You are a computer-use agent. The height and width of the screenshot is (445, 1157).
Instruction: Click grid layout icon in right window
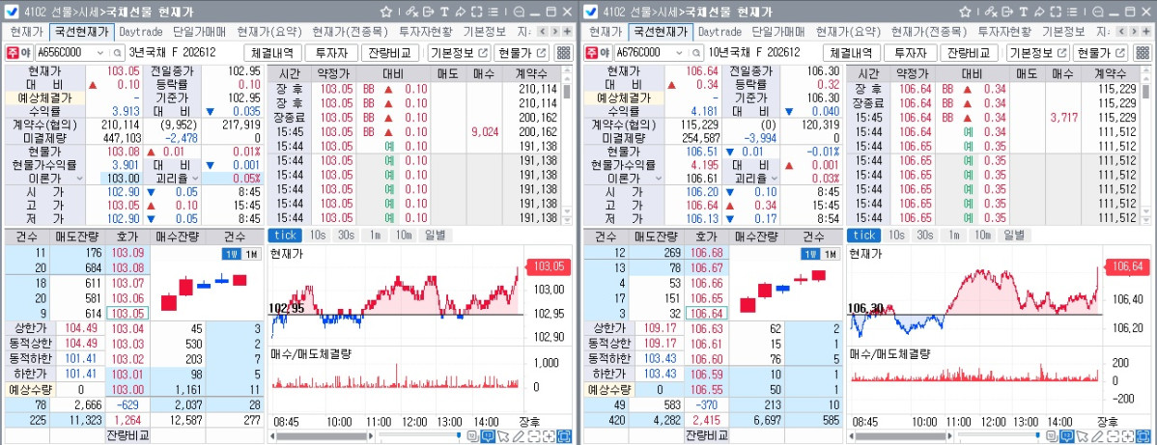(x=1142, y=52)
